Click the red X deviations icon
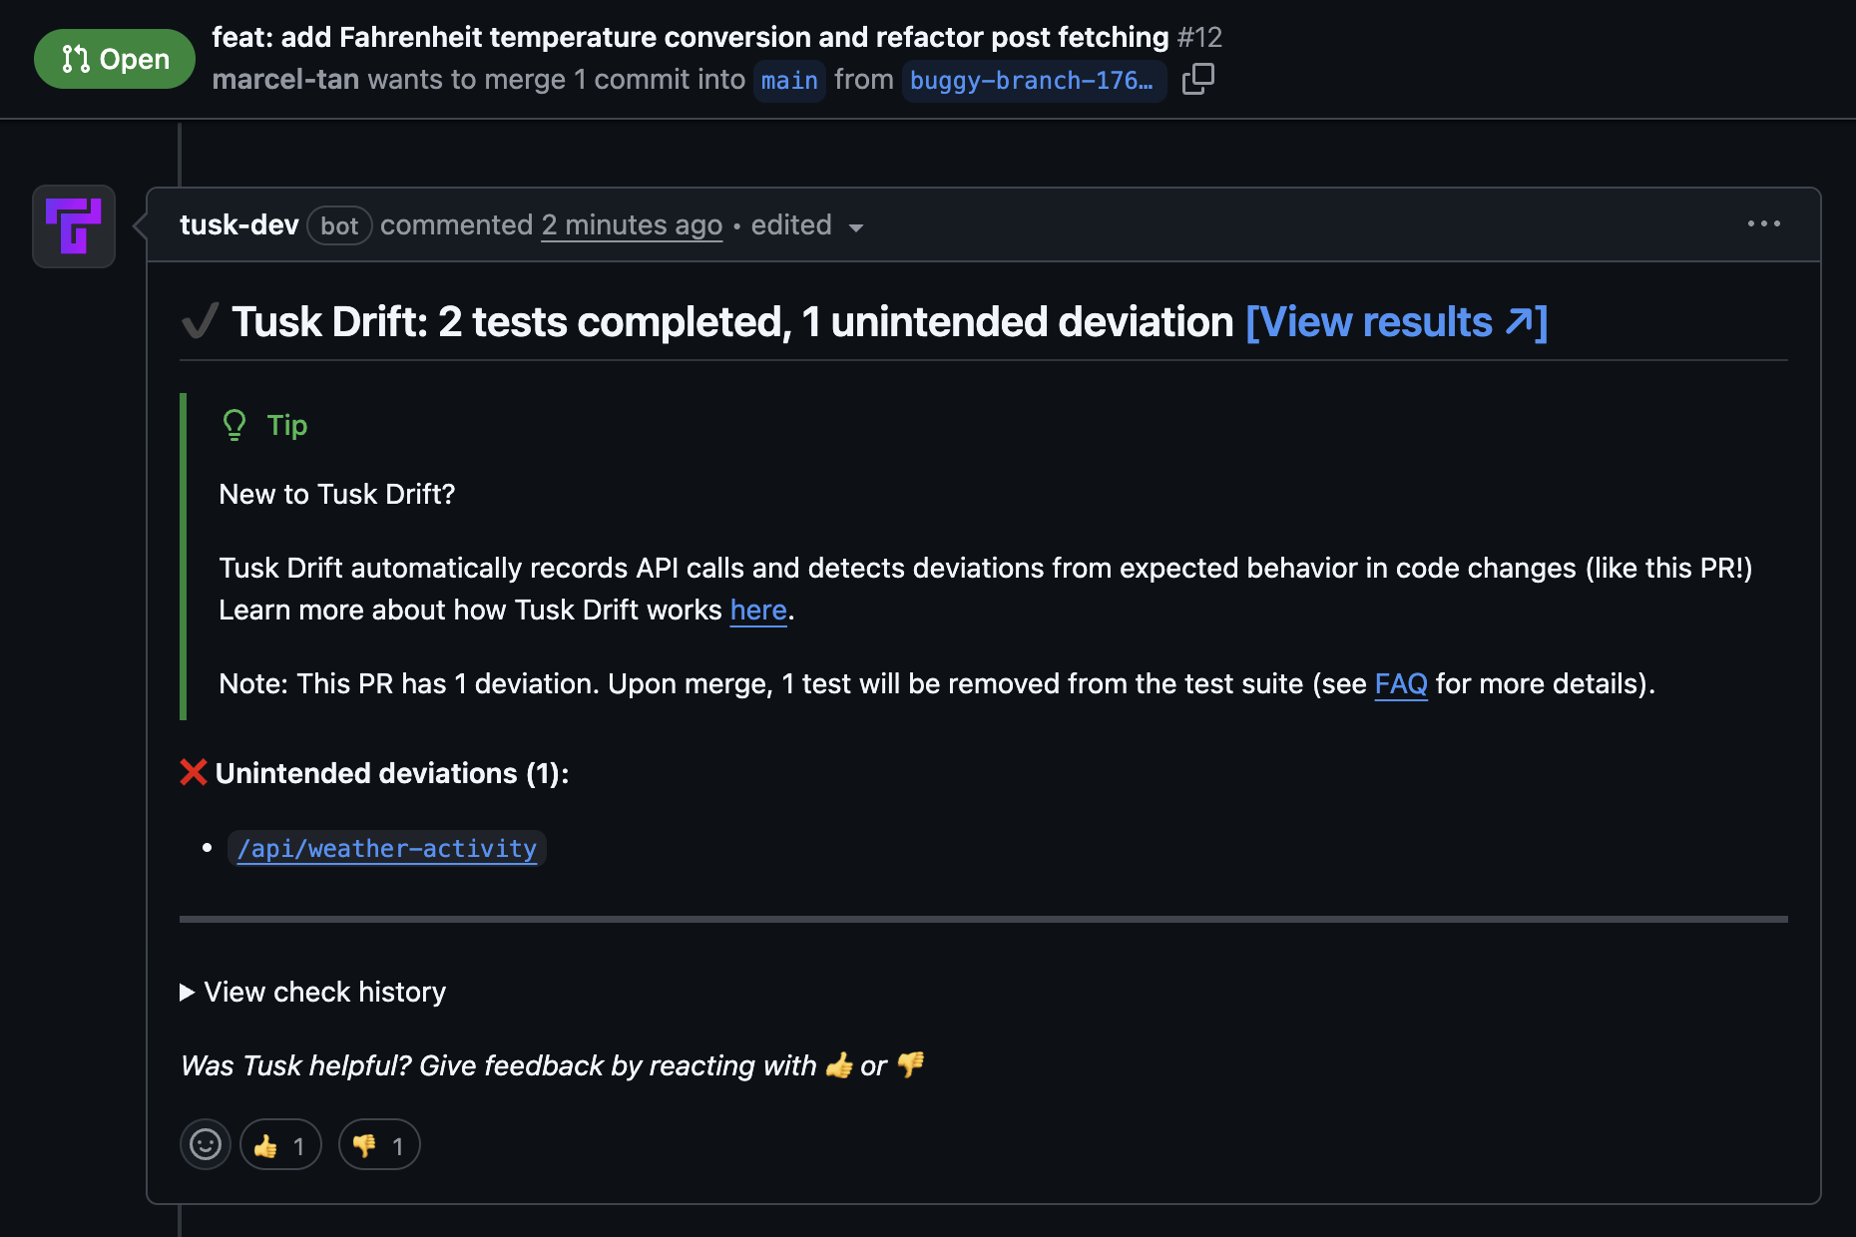Image resolution: width=1856 pixels, height=1237 pixels. point(193,771)
